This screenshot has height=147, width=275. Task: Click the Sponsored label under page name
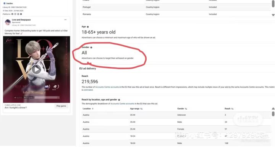click(16, 22)
